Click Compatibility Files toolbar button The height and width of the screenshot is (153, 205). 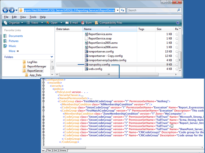[x=109, y=23]
